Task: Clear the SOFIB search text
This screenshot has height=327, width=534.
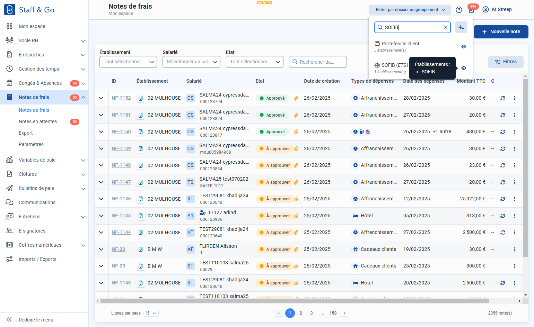Action: tap(446, 27)
